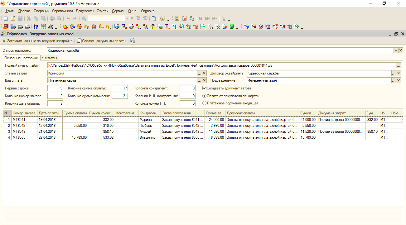Viewport: 406px width, 225px height.
Task: Select 'Платежное поручение входящее' radio button
Action: 205,103
